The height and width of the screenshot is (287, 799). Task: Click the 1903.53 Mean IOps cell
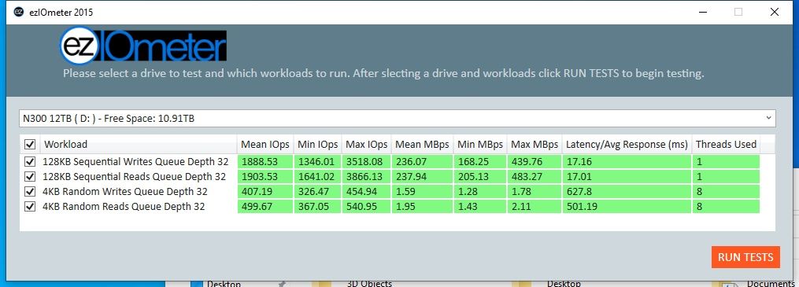(x=265, y=177)
